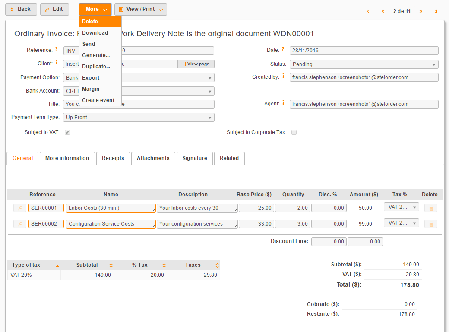This screenshot has width=449, height=332.
Task: Toggle the Subject to Corporate Tax checkbox
Action: pos(294,132)
